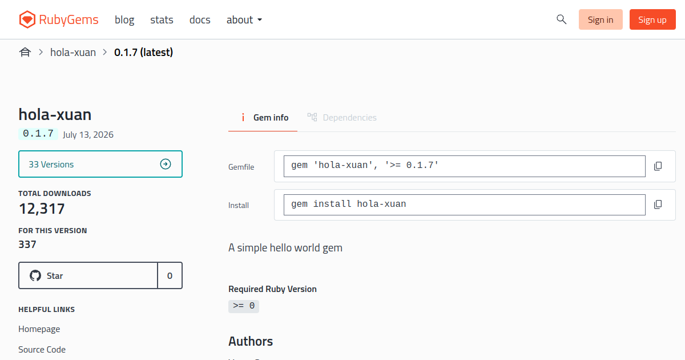Copy the install command with the copy icon
Image resolution: width=685 pixels, height=360 pixels.
[658, 205]
